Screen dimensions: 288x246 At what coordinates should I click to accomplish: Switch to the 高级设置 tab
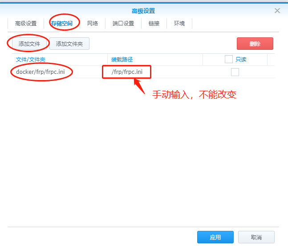coord(26,24)
